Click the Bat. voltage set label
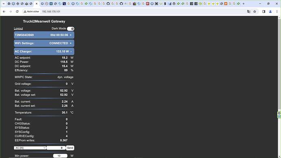The height and width of the screenshot is (158, 281). coord(25,95)
